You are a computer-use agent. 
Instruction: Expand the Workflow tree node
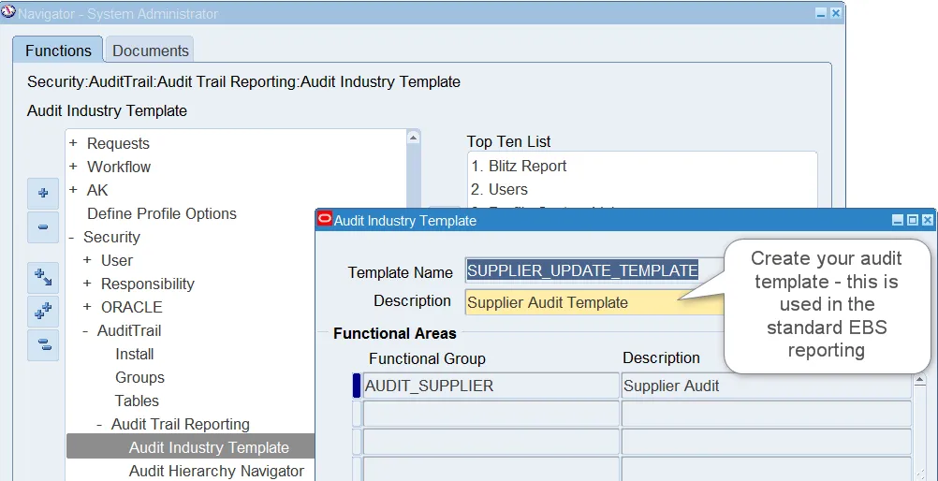pos(73,167)
